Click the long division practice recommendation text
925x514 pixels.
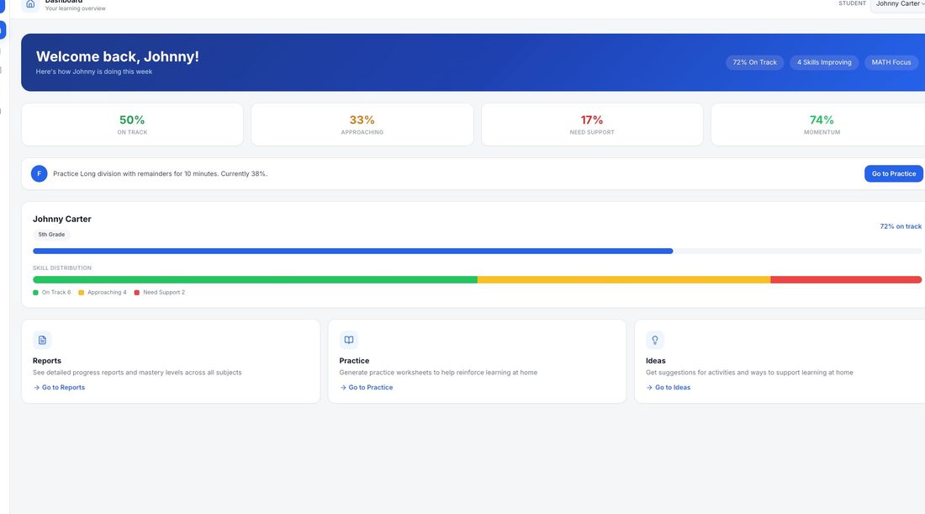point(160,173)
